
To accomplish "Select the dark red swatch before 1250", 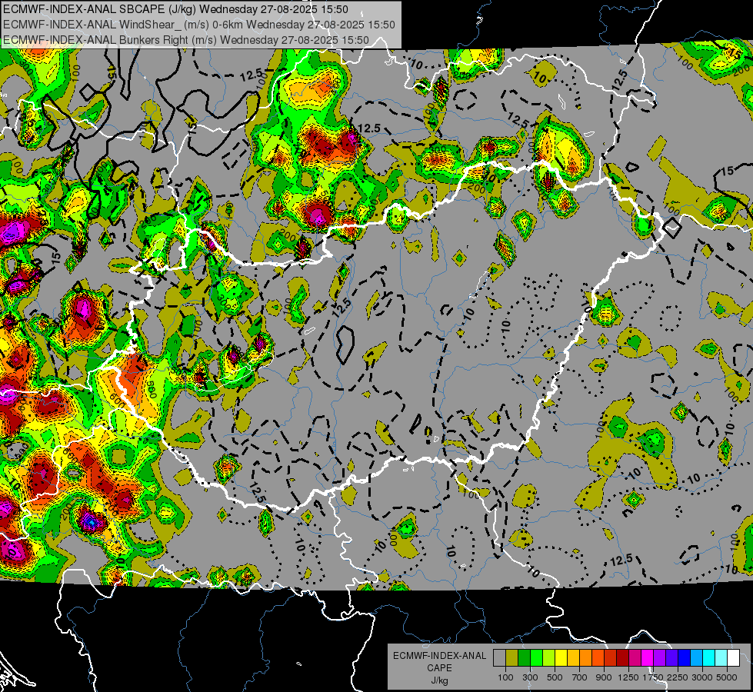I will coord(622,657).
